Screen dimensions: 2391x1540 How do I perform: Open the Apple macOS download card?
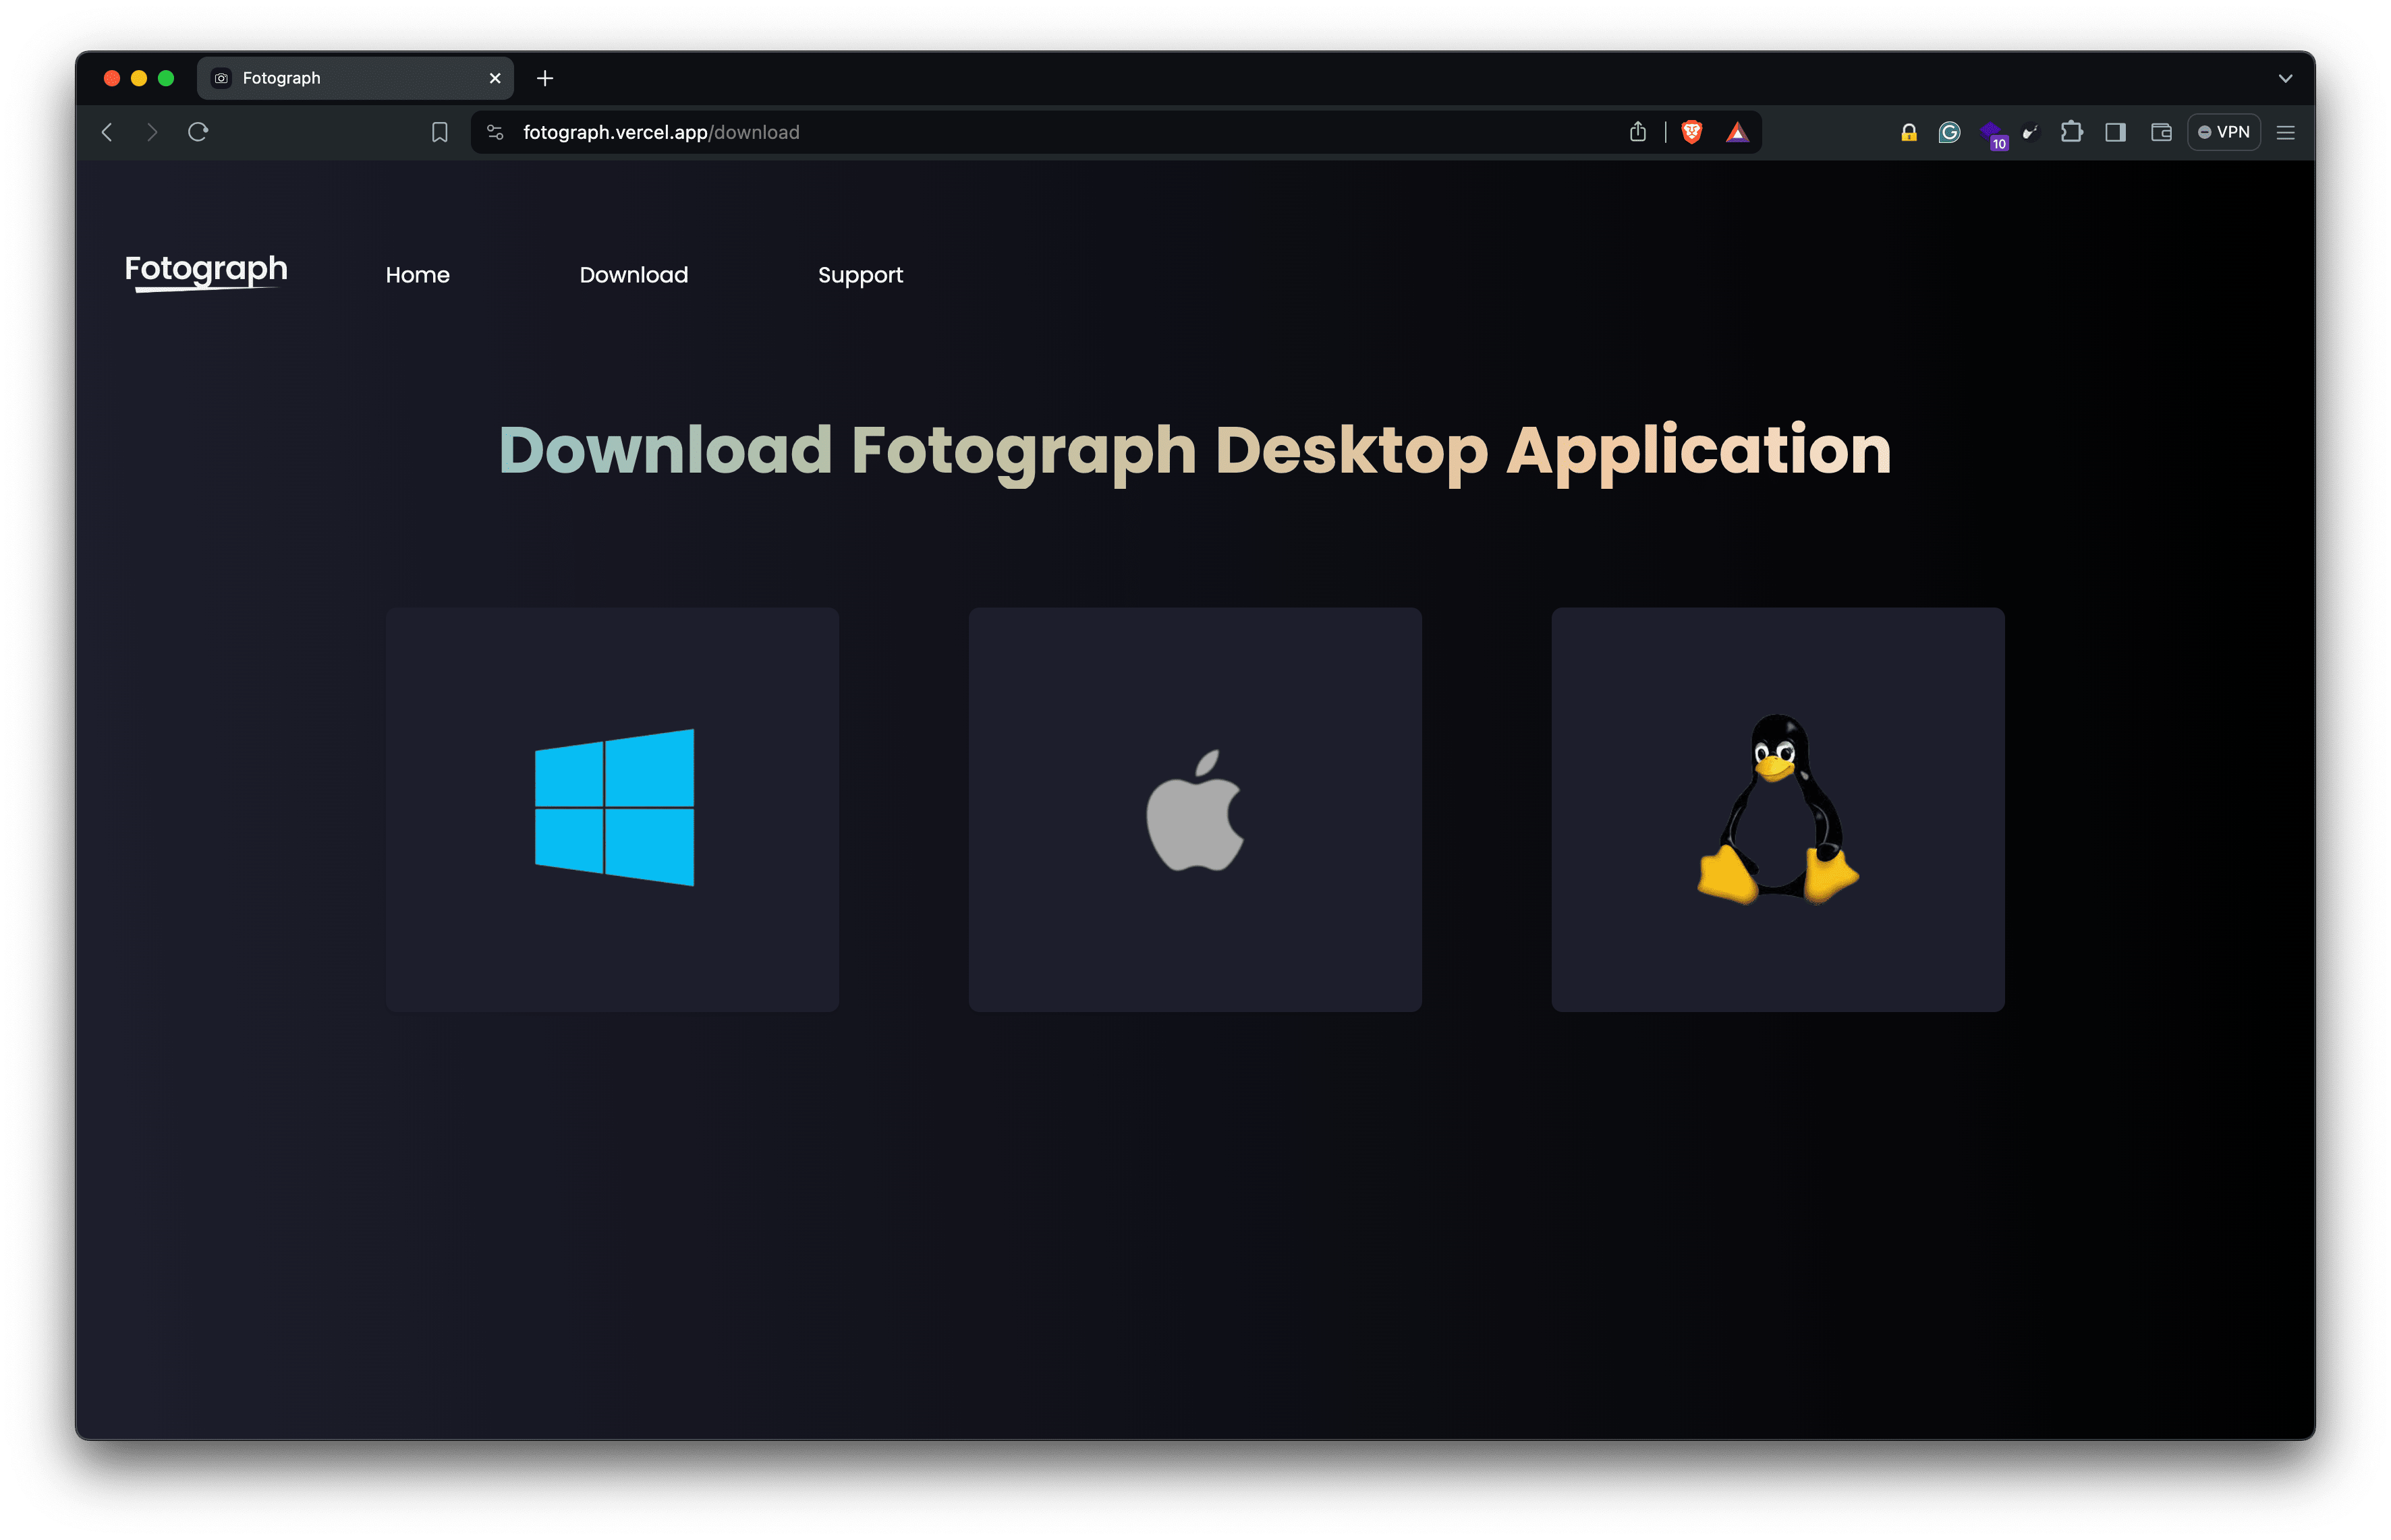coord(1195,809)
